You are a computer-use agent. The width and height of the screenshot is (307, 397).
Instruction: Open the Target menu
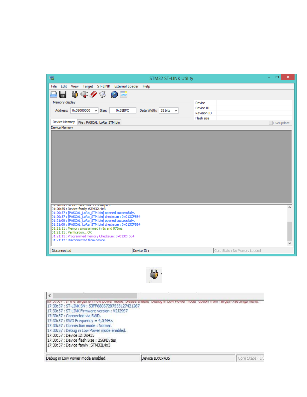[x=88, y=86]
